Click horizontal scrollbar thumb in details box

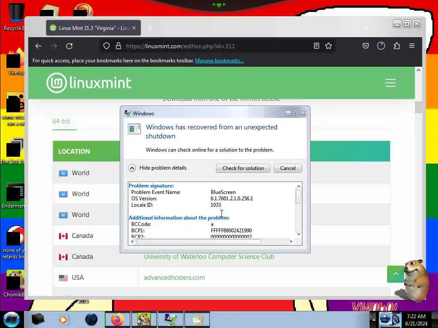[x=198, y=242]
